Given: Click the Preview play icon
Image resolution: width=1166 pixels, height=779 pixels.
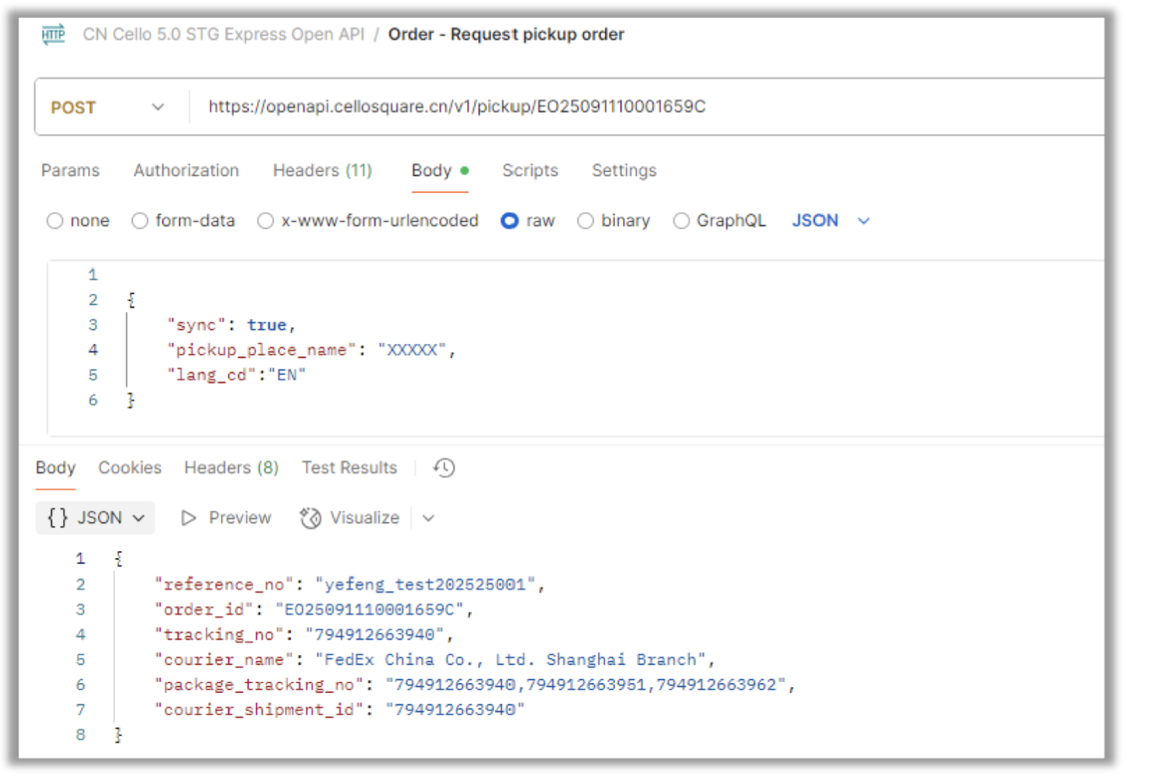Looking at the screenshot, I should click(x=189, y=518).
